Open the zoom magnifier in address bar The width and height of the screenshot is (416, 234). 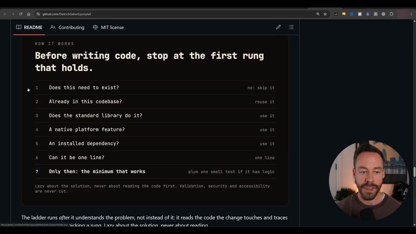[x=318, y=14]
